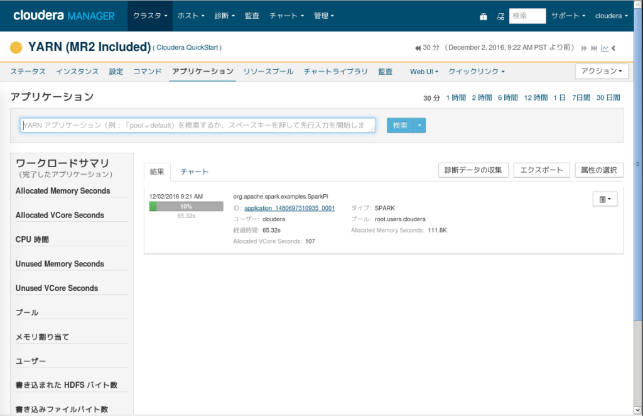
Task: Open the parcels gift box icon
Action: (484, 16)
